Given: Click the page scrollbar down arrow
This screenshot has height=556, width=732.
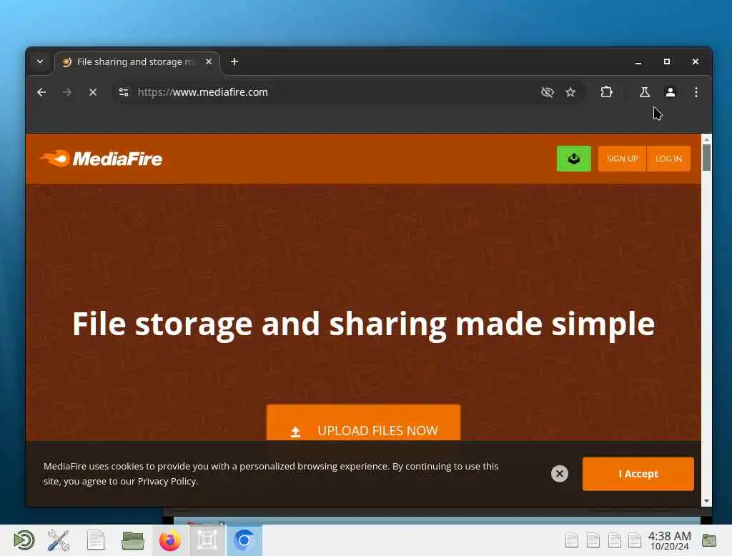Looking at the screenshot, I should (706, 501).
